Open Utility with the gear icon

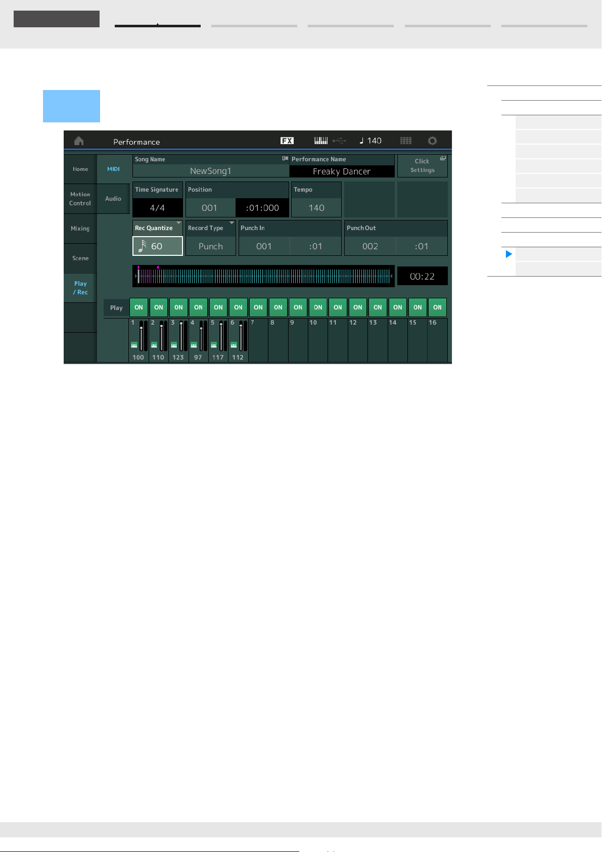(x=432, y=141)
